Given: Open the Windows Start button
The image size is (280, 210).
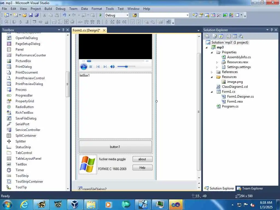Looking at the screenshot, I should click(7, 205).
